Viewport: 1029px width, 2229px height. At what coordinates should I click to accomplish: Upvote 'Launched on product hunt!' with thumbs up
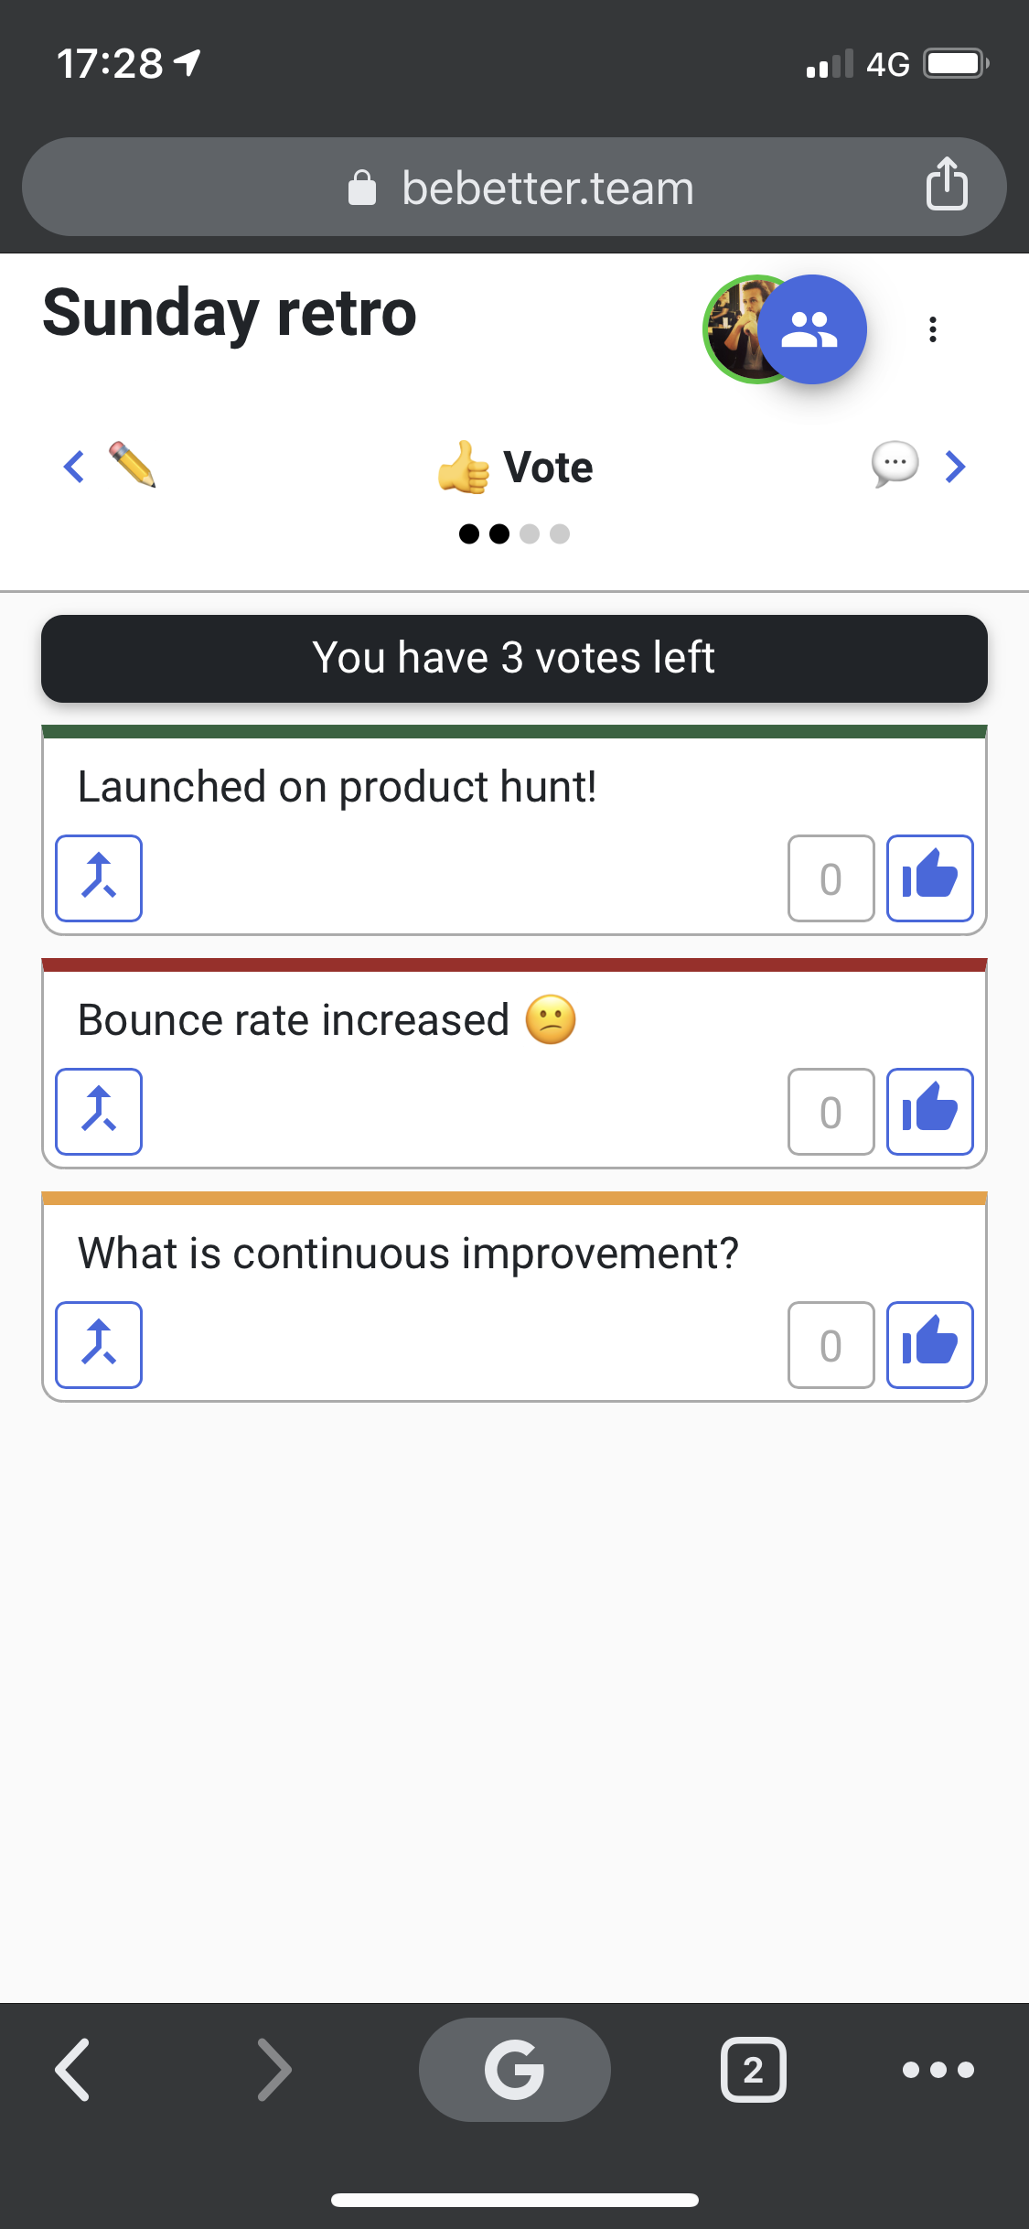[929, 878]
